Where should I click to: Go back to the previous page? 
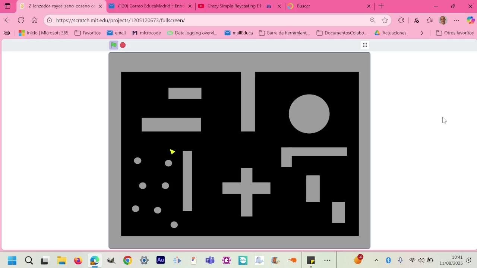tap(7, 20)
